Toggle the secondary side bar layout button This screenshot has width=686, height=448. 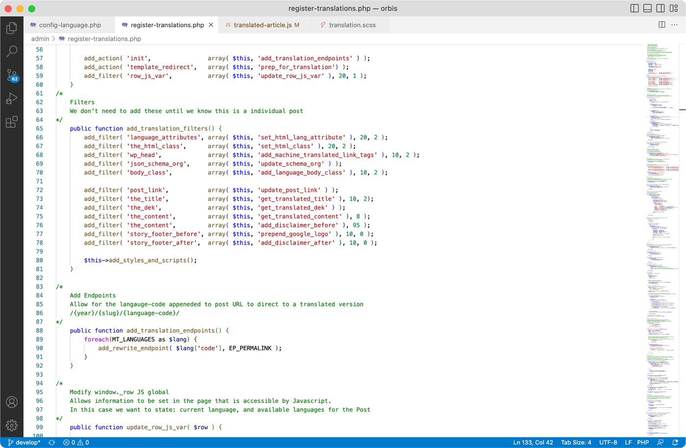point(661,9)
